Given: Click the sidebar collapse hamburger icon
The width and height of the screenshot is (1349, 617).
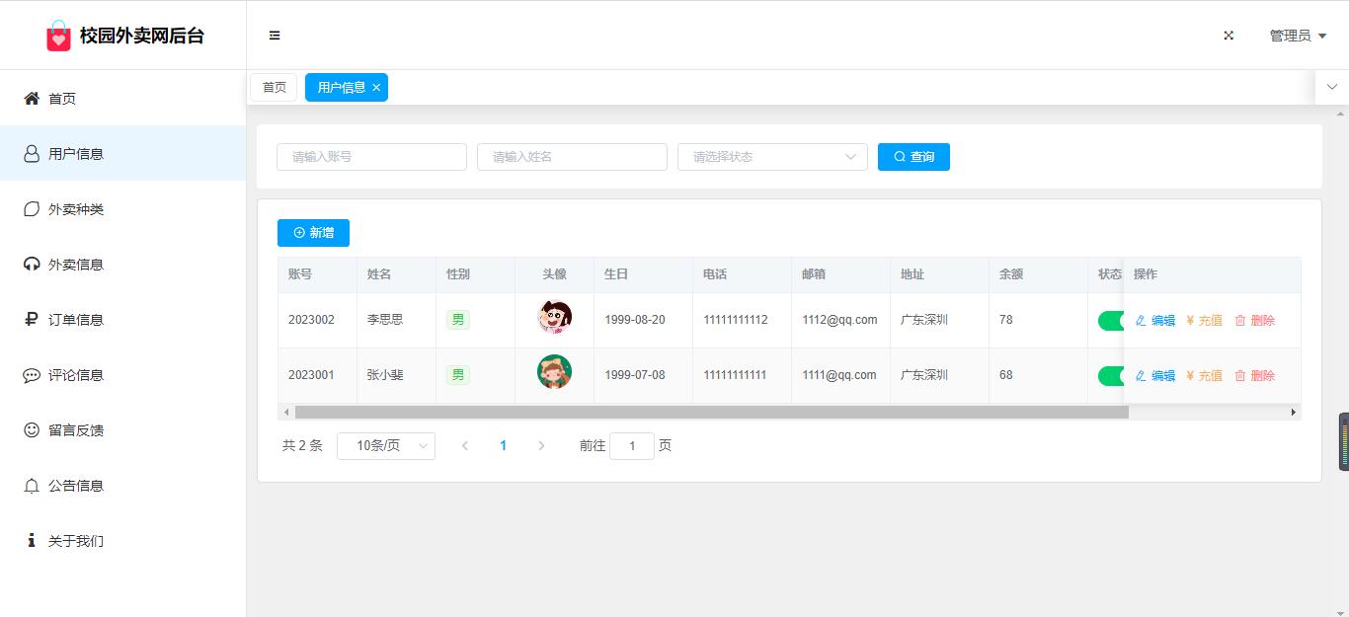Looking at the screenshot, I should pos(275,36).
